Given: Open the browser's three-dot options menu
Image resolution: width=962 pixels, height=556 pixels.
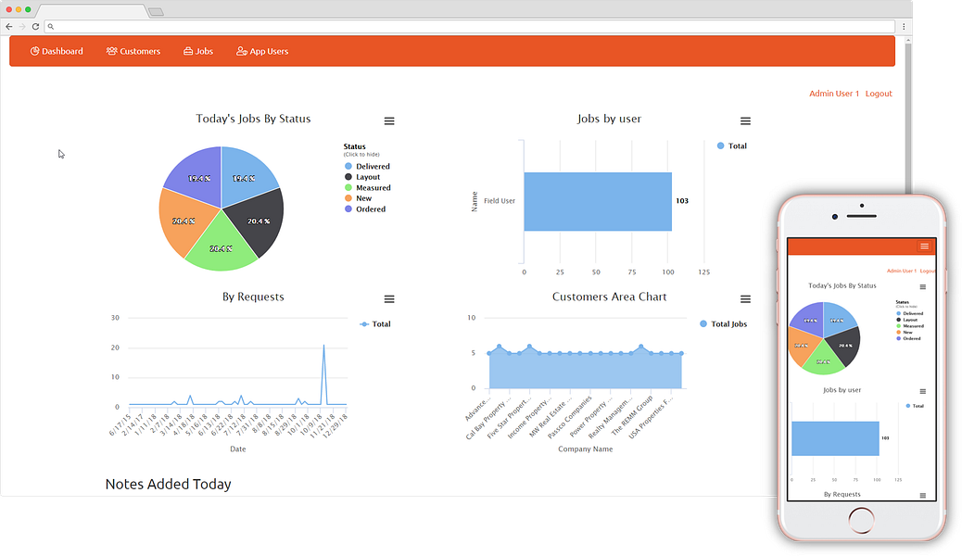Looking at the screenshot, I should [903, 26].
